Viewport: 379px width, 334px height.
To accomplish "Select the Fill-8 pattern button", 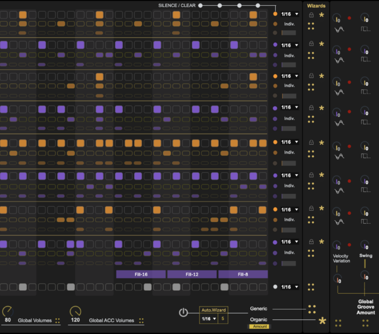I will pyautogui.click(x=243, y=274).
